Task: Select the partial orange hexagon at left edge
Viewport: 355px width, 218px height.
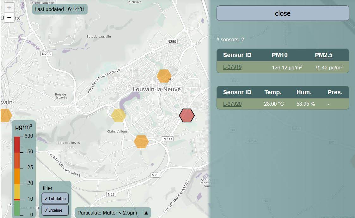Action: [5, 115]
